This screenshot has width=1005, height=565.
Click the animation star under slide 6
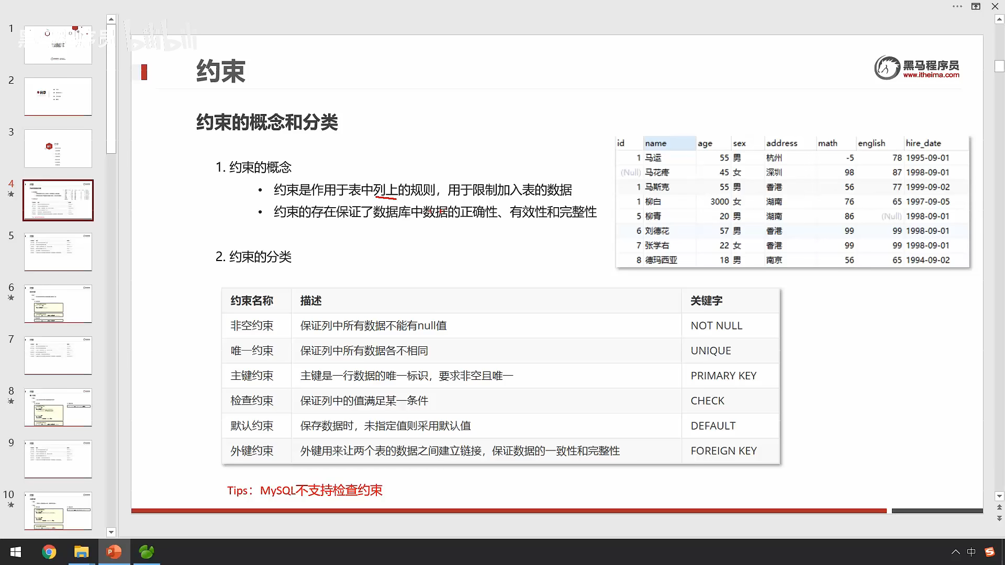11,298
